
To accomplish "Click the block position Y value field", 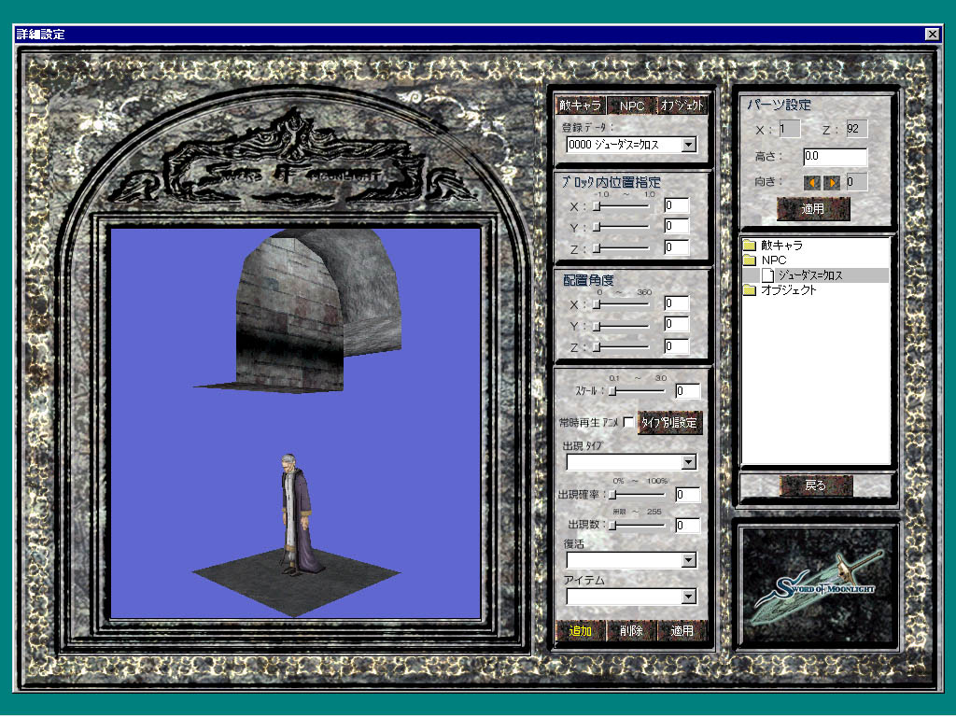I will pyautogui.click(x=676, y=226).
